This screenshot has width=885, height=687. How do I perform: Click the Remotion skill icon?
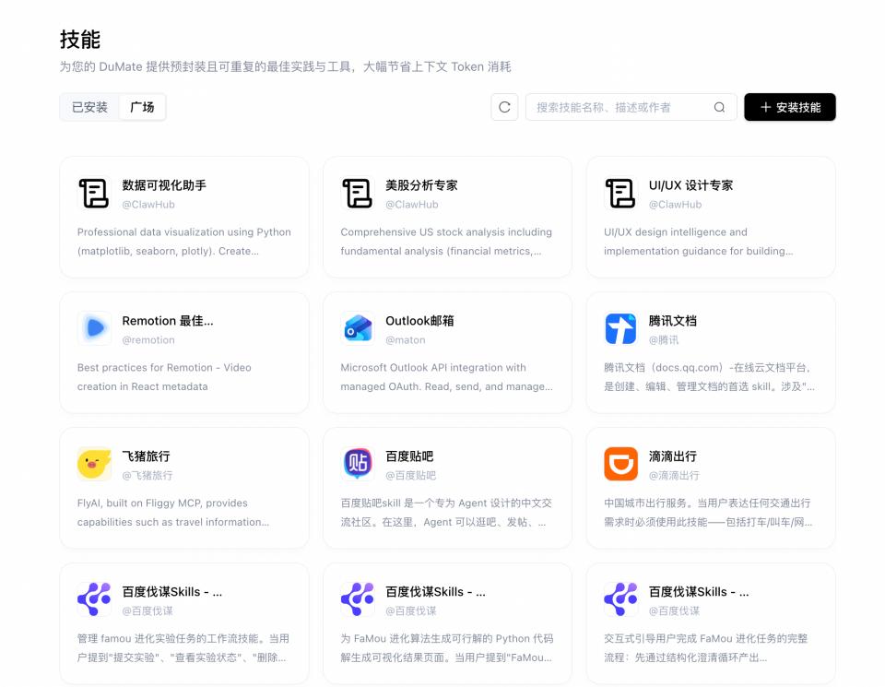94,328
